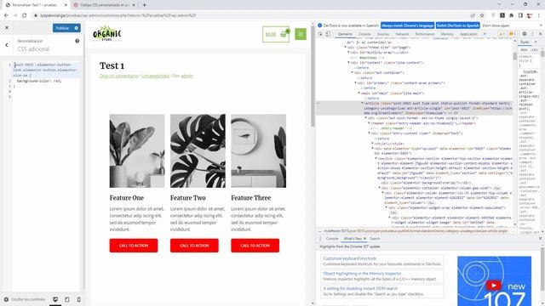Open the Console tab in DevTools

click(x=364, y=34)
